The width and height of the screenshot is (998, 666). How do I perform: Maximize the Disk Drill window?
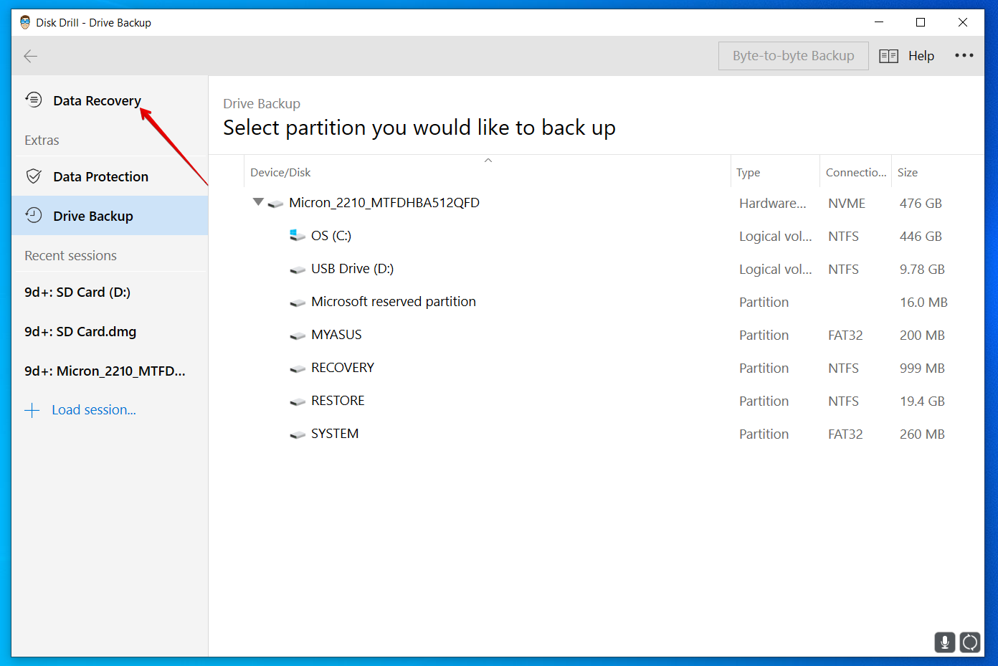(921, 22)
